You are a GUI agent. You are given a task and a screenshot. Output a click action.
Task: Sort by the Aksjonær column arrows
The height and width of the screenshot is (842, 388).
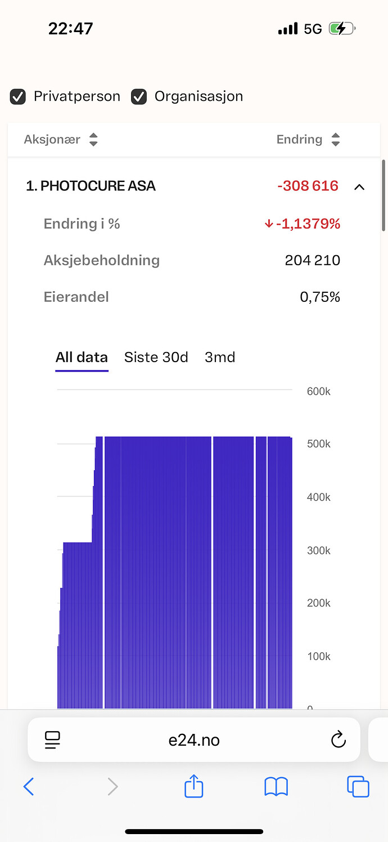point(93,140)
